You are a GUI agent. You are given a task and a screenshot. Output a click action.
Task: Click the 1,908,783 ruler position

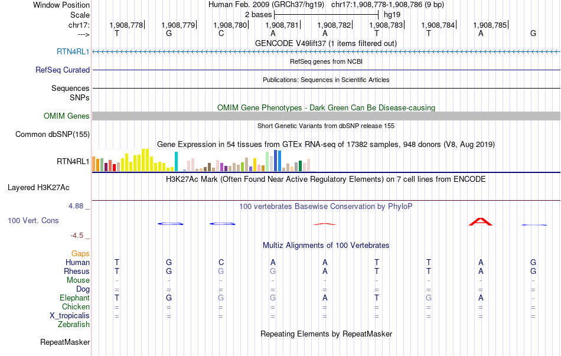coord(386,25)
